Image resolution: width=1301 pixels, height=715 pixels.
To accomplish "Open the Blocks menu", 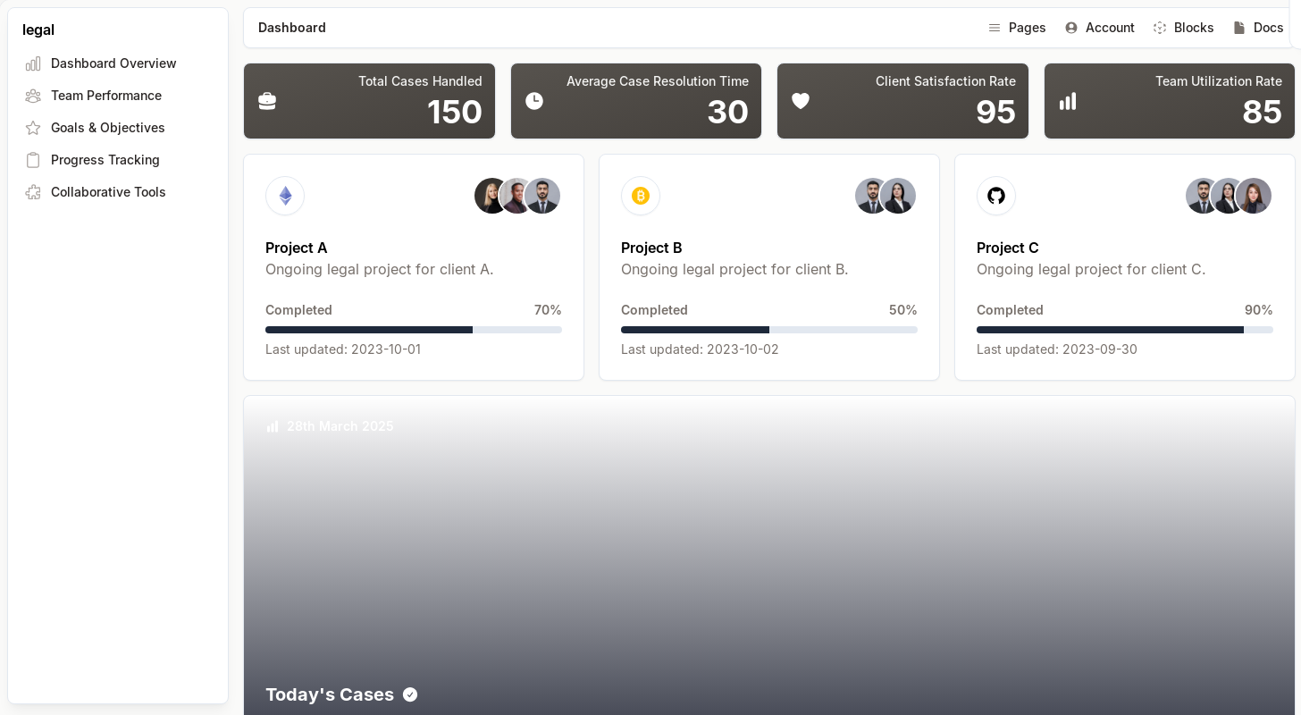I will 1183,28.
